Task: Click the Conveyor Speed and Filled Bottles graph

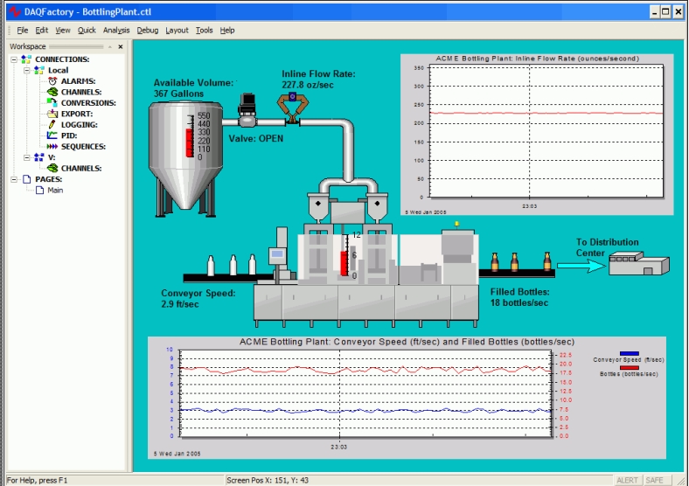Action: [x=407, y=398]
